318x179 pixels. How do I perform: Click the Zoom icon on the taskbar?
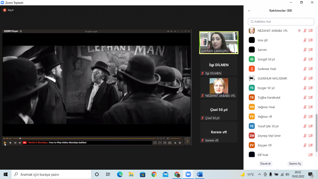pyautogui.click(x=188, y=175)
